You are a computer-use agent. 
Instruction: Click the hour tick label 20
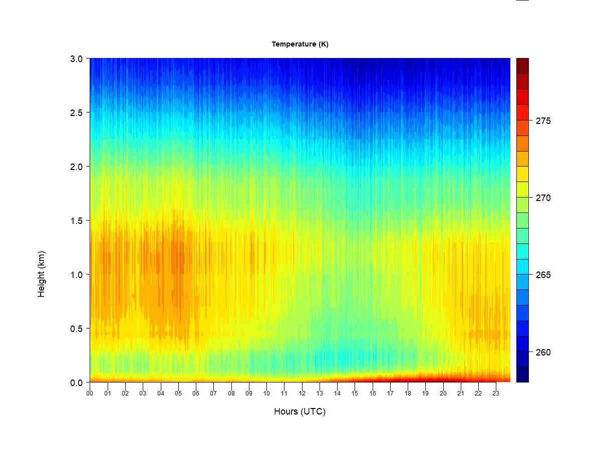(443, 393)
